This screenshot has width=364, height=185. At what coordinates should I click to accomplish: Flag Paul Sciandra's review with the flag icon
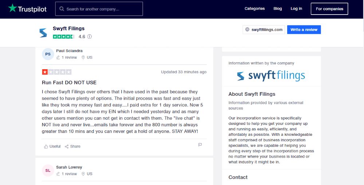click(200, 145)
